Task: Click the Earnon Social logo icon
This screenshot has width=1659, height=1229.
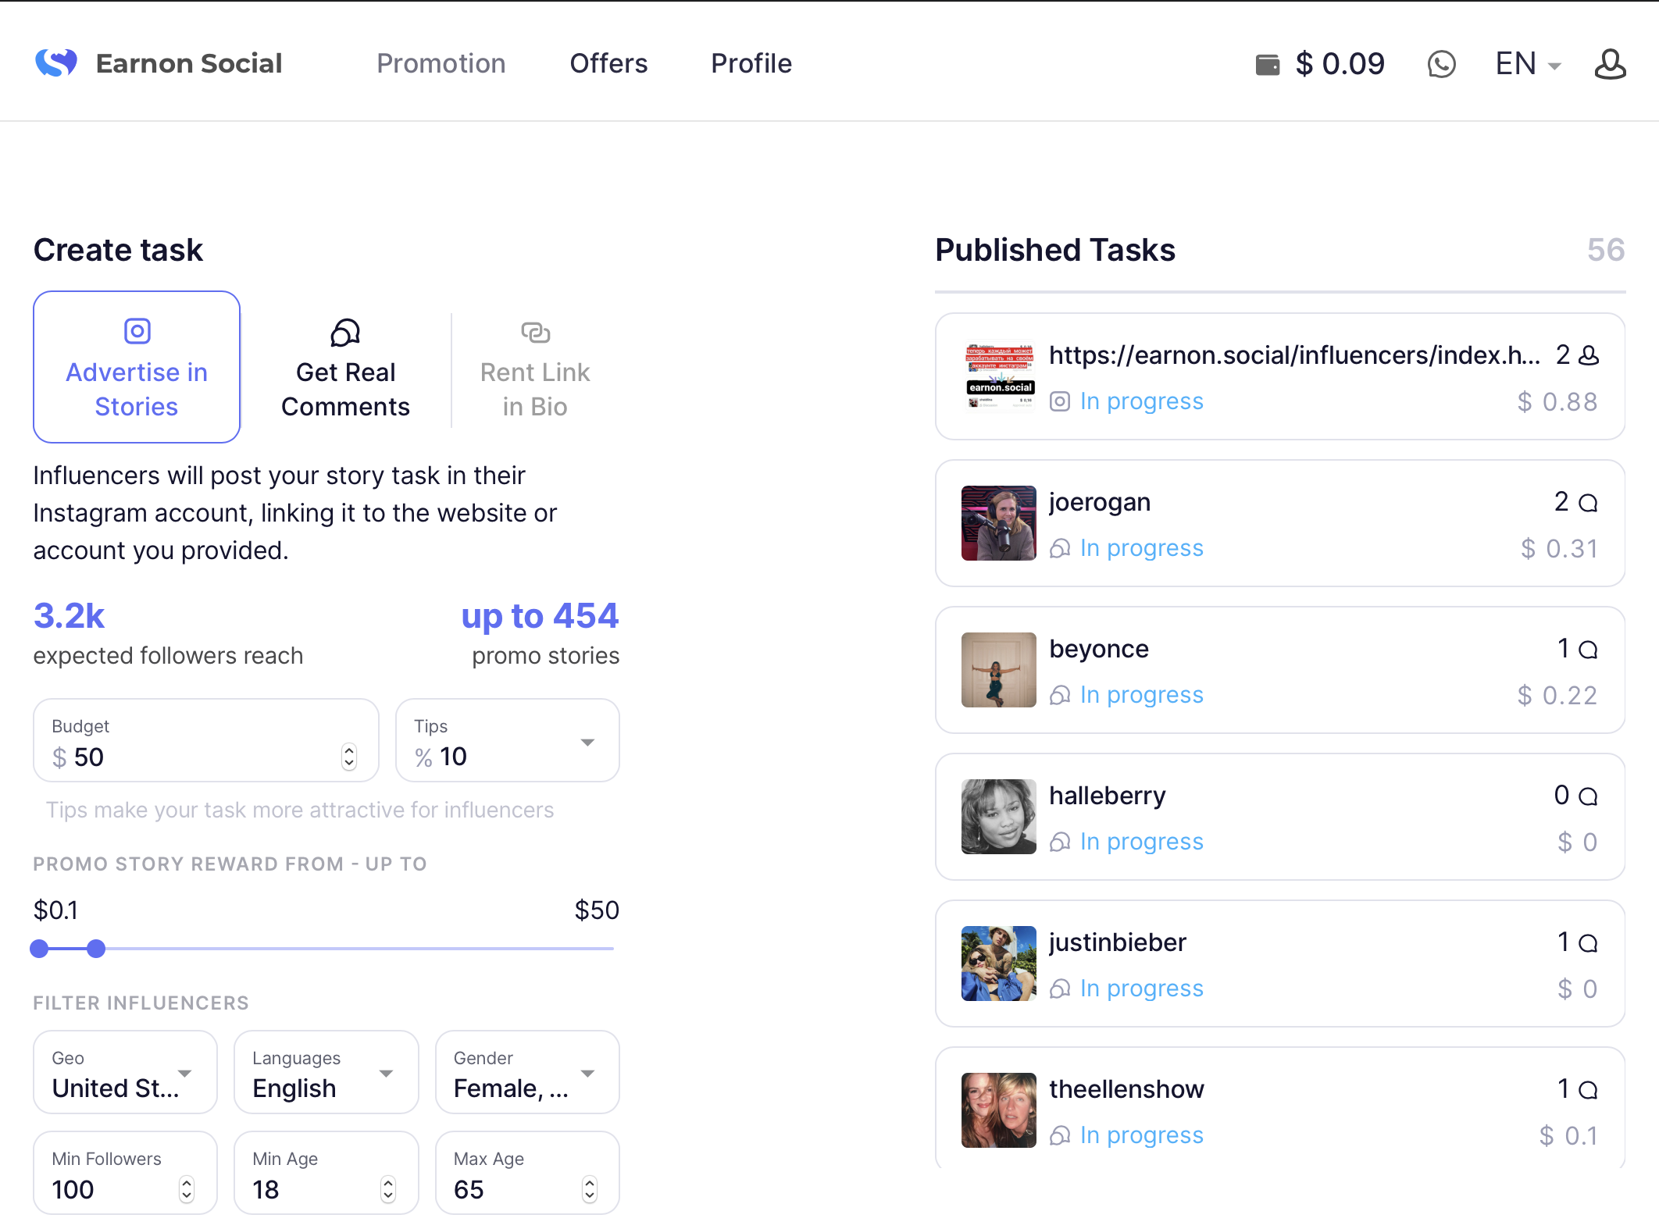Action: 56,63
